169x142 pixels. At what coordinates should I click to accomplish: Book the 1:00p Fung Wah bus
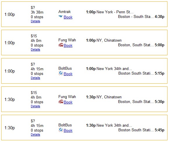pyautogui.click(x=68, y=45)
